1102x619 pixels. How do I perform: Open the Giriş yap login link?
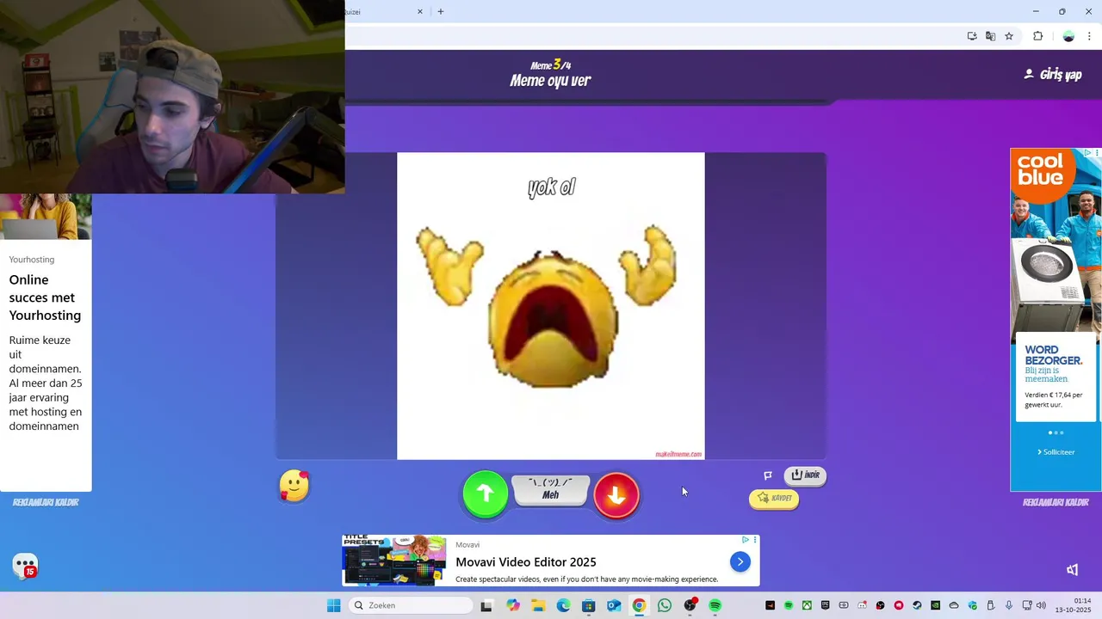(1052, 75)
